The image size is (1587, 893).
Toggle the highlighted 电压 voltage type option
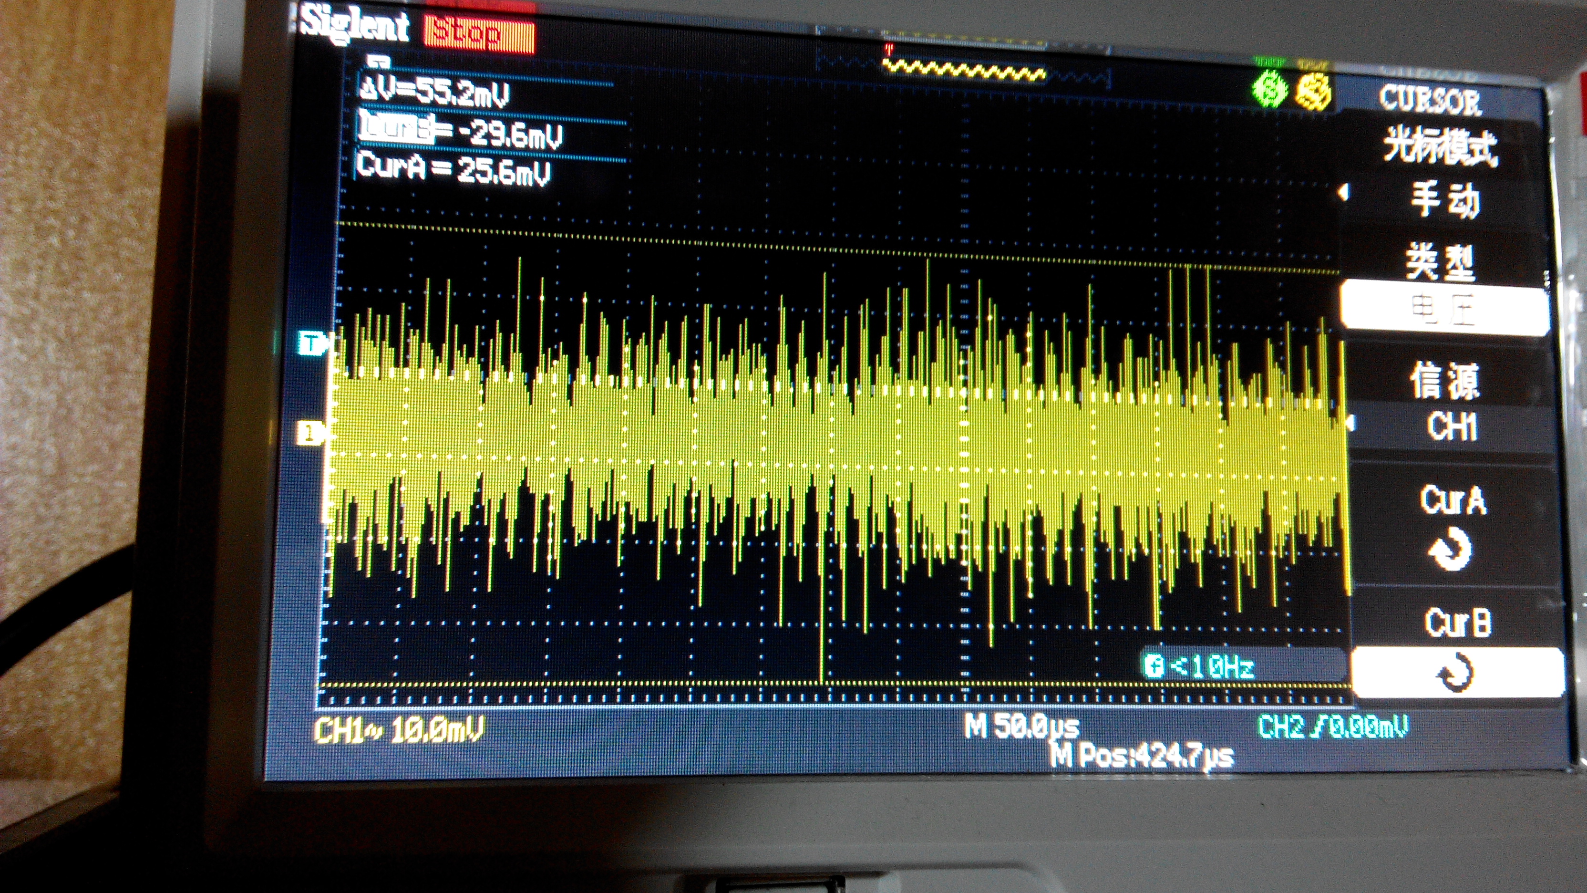1443,308
